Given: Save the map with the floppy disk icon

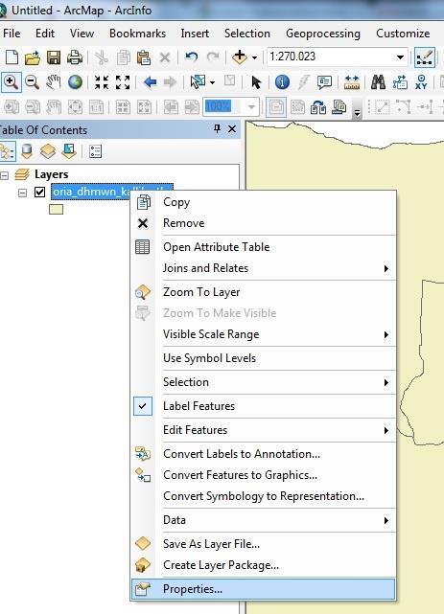Looking at the screenshot, I should (54, 57).
